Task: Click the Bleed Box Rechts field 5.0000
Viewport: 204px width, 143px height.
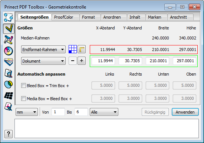Action: click(130, 85)
